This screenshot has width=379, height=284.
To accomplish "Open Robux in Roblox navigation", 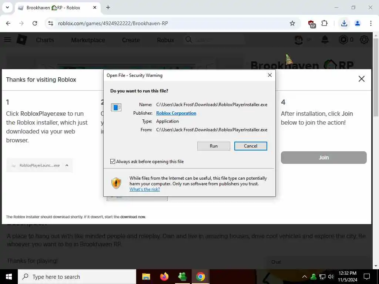I will [x=165, y=40].
